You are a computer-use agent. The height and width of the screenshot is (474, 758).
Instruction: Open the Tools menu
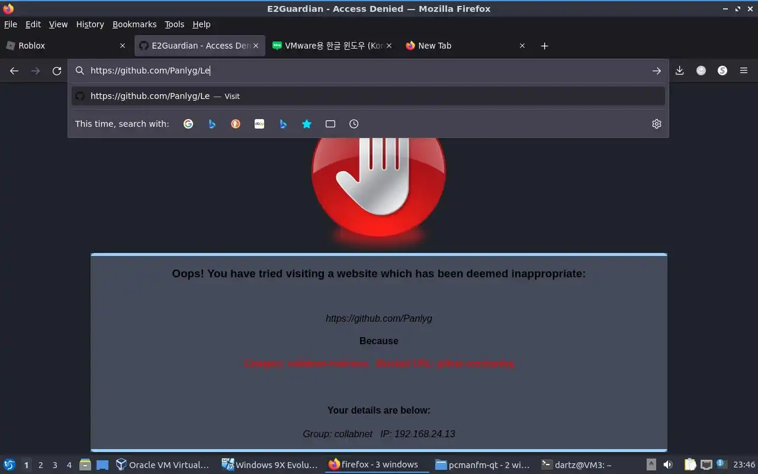point(175,24)
